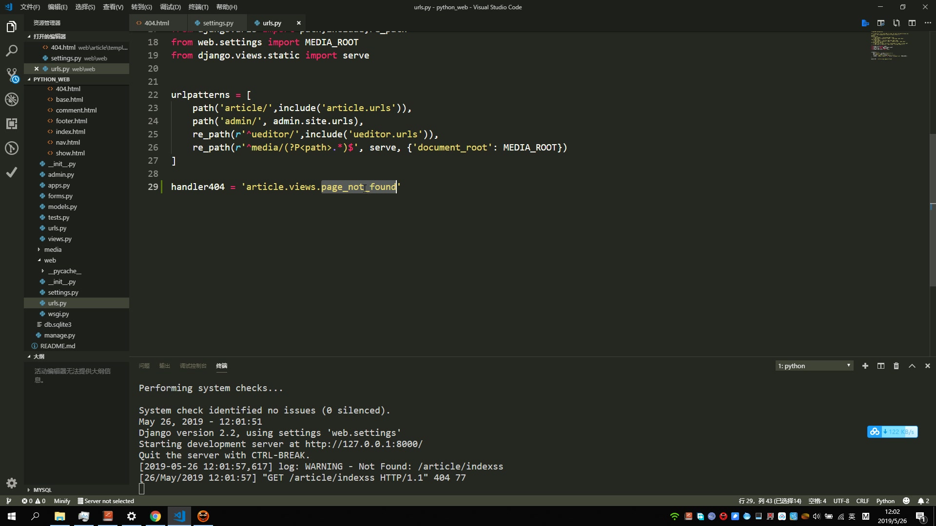
Task: Open the Manage gear icon
Action: coord(12,483)
